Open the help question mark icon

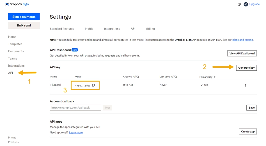tap(239, 4)
